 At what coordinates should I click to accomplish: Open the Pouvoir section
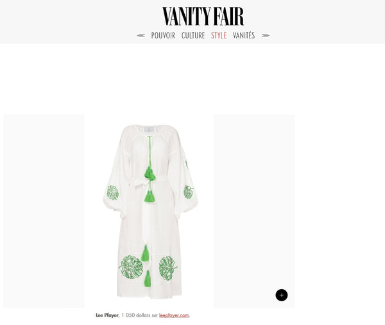point(163,35)
